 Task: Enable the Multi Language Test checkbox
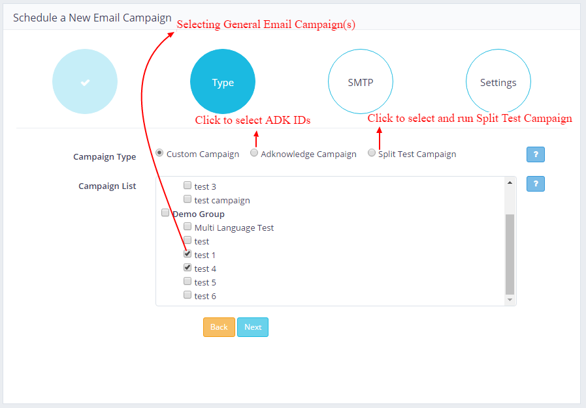click(187, 227)
